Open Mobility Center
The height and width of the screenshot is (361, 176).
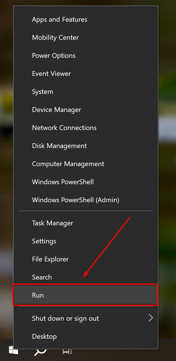tap(55, 38)
